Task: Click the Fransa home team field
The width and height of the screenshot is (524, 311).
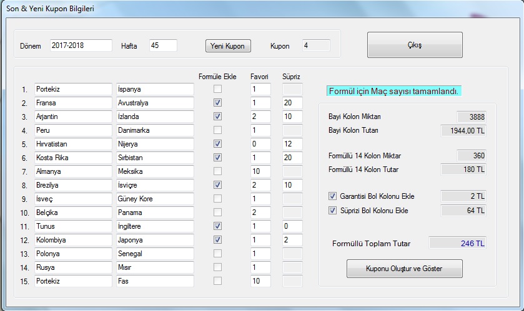Action: (73, 103)
